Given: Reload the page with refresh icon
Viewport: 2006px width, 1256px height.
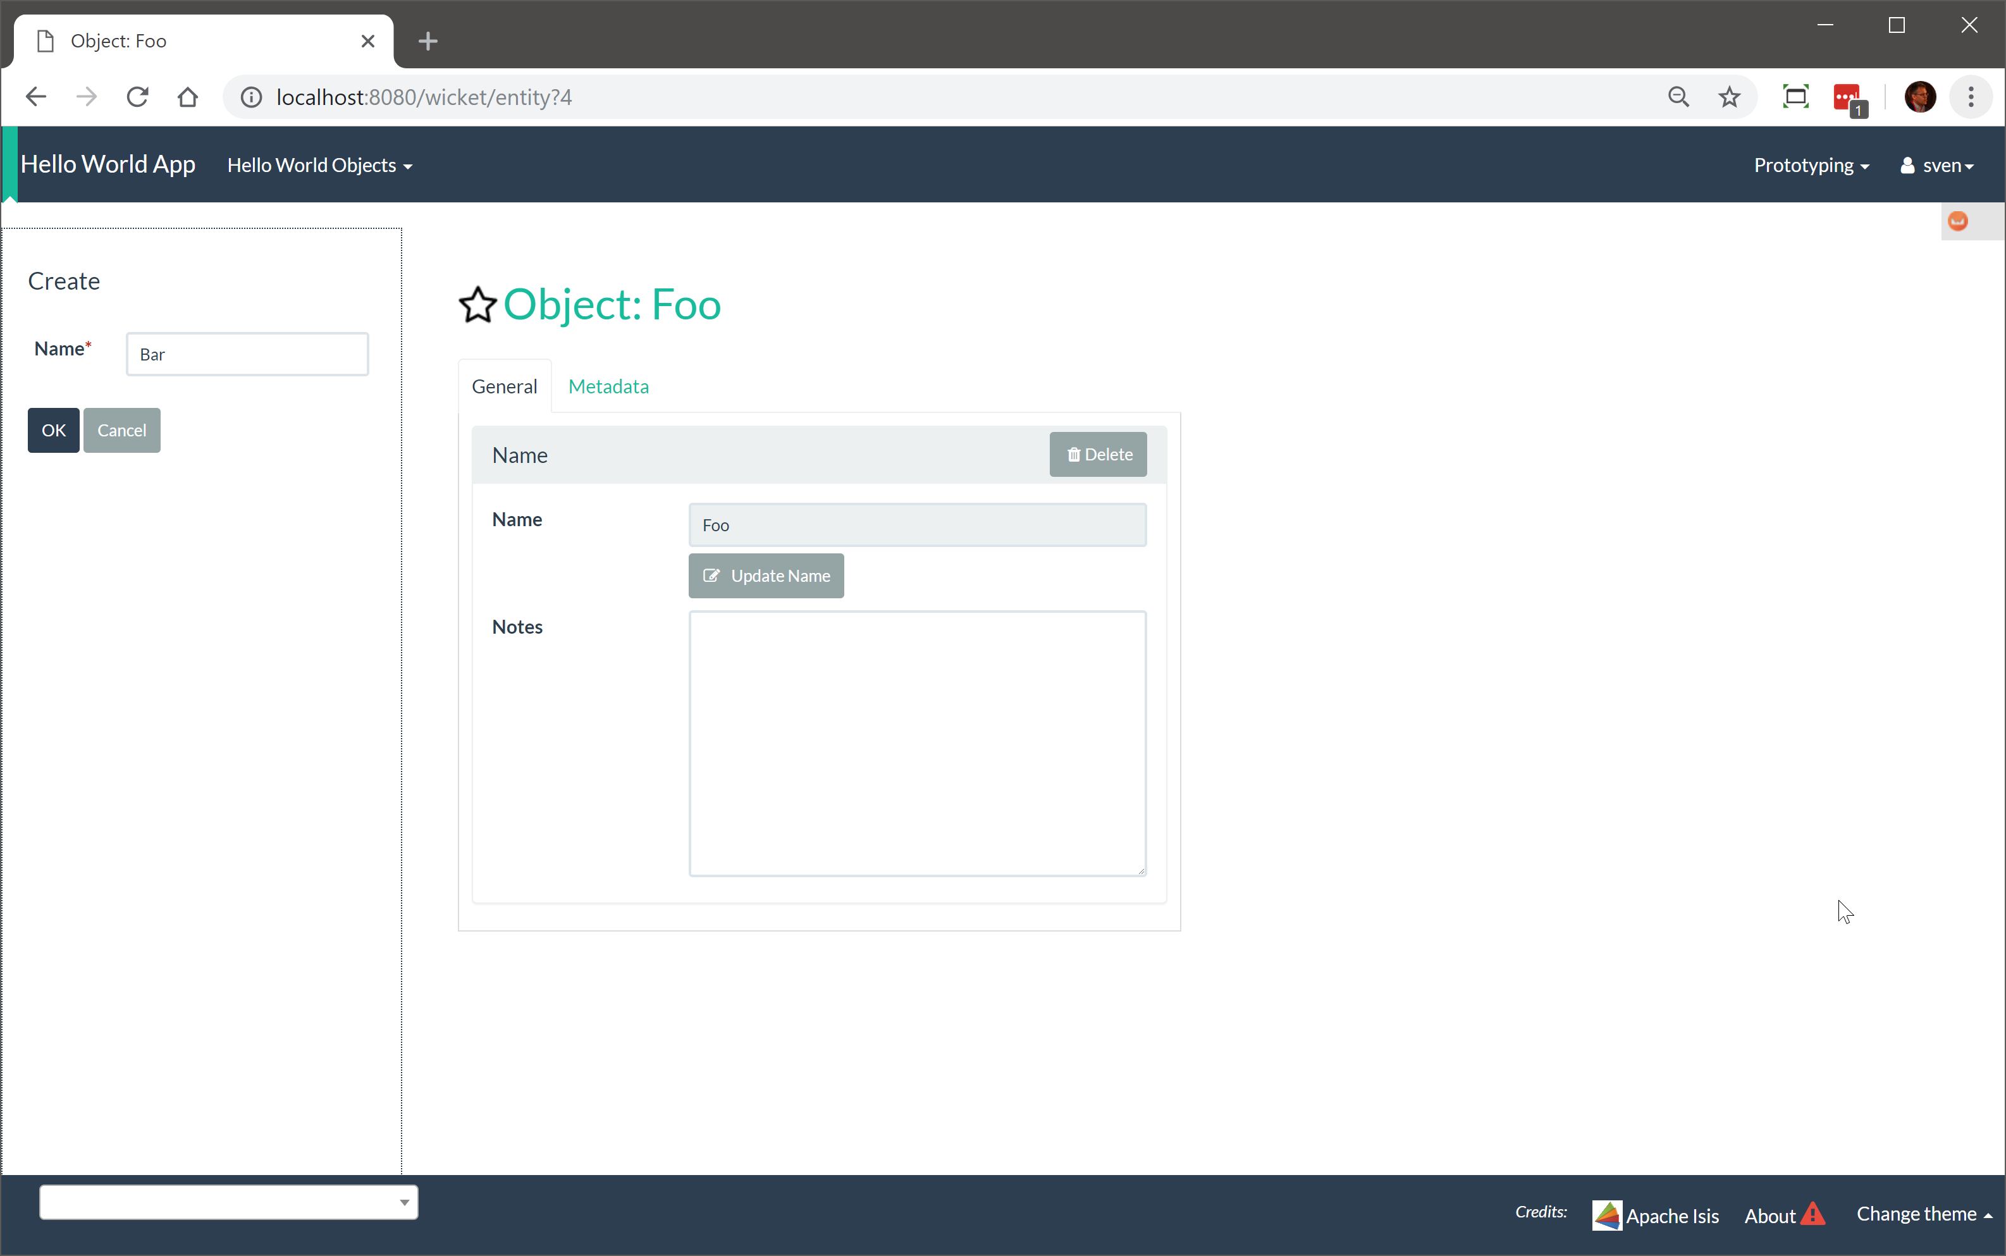Looking at the screenshot, I should point(138,97).
